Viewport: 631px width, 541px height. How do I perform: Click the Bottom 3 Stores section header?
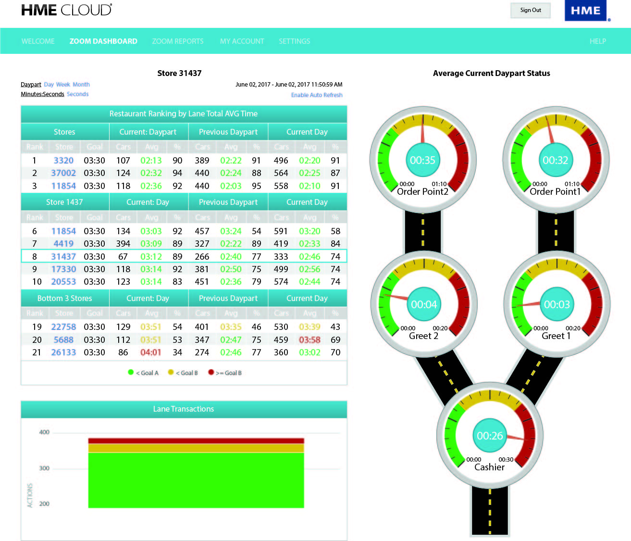[65, 298]
